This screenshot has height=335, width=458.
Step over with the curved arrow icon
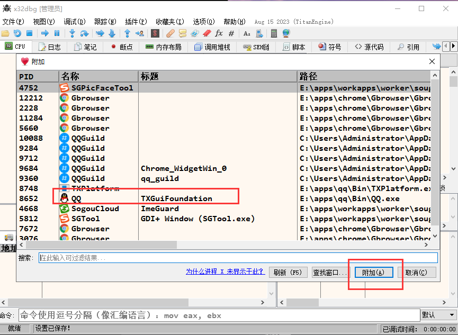pyautogui.click(x=84, y=33)
